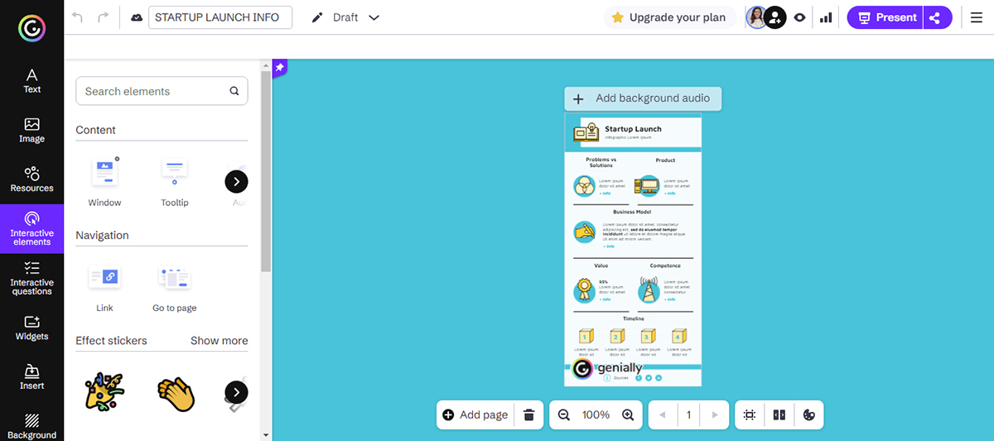
Task: Toggle the pin panel button
Action: point(279,67)
